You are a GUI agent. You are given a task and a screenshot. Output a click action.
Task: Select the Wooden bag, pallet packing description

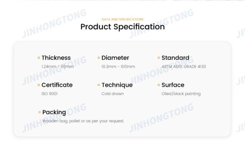coord(83,121)
